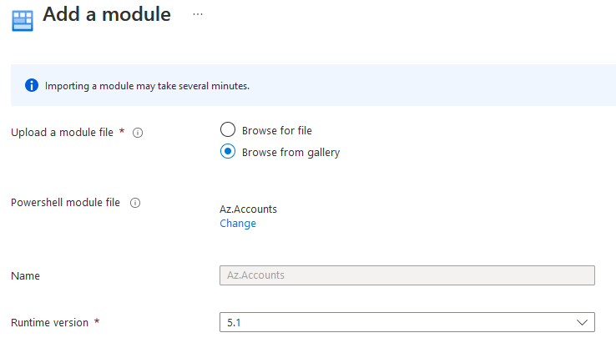Click the Upload a module file label
The height and width of the screenshot is (348, 616).
pos(62,133)
